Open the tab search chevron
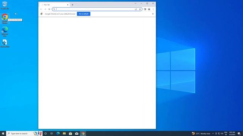 135,3
